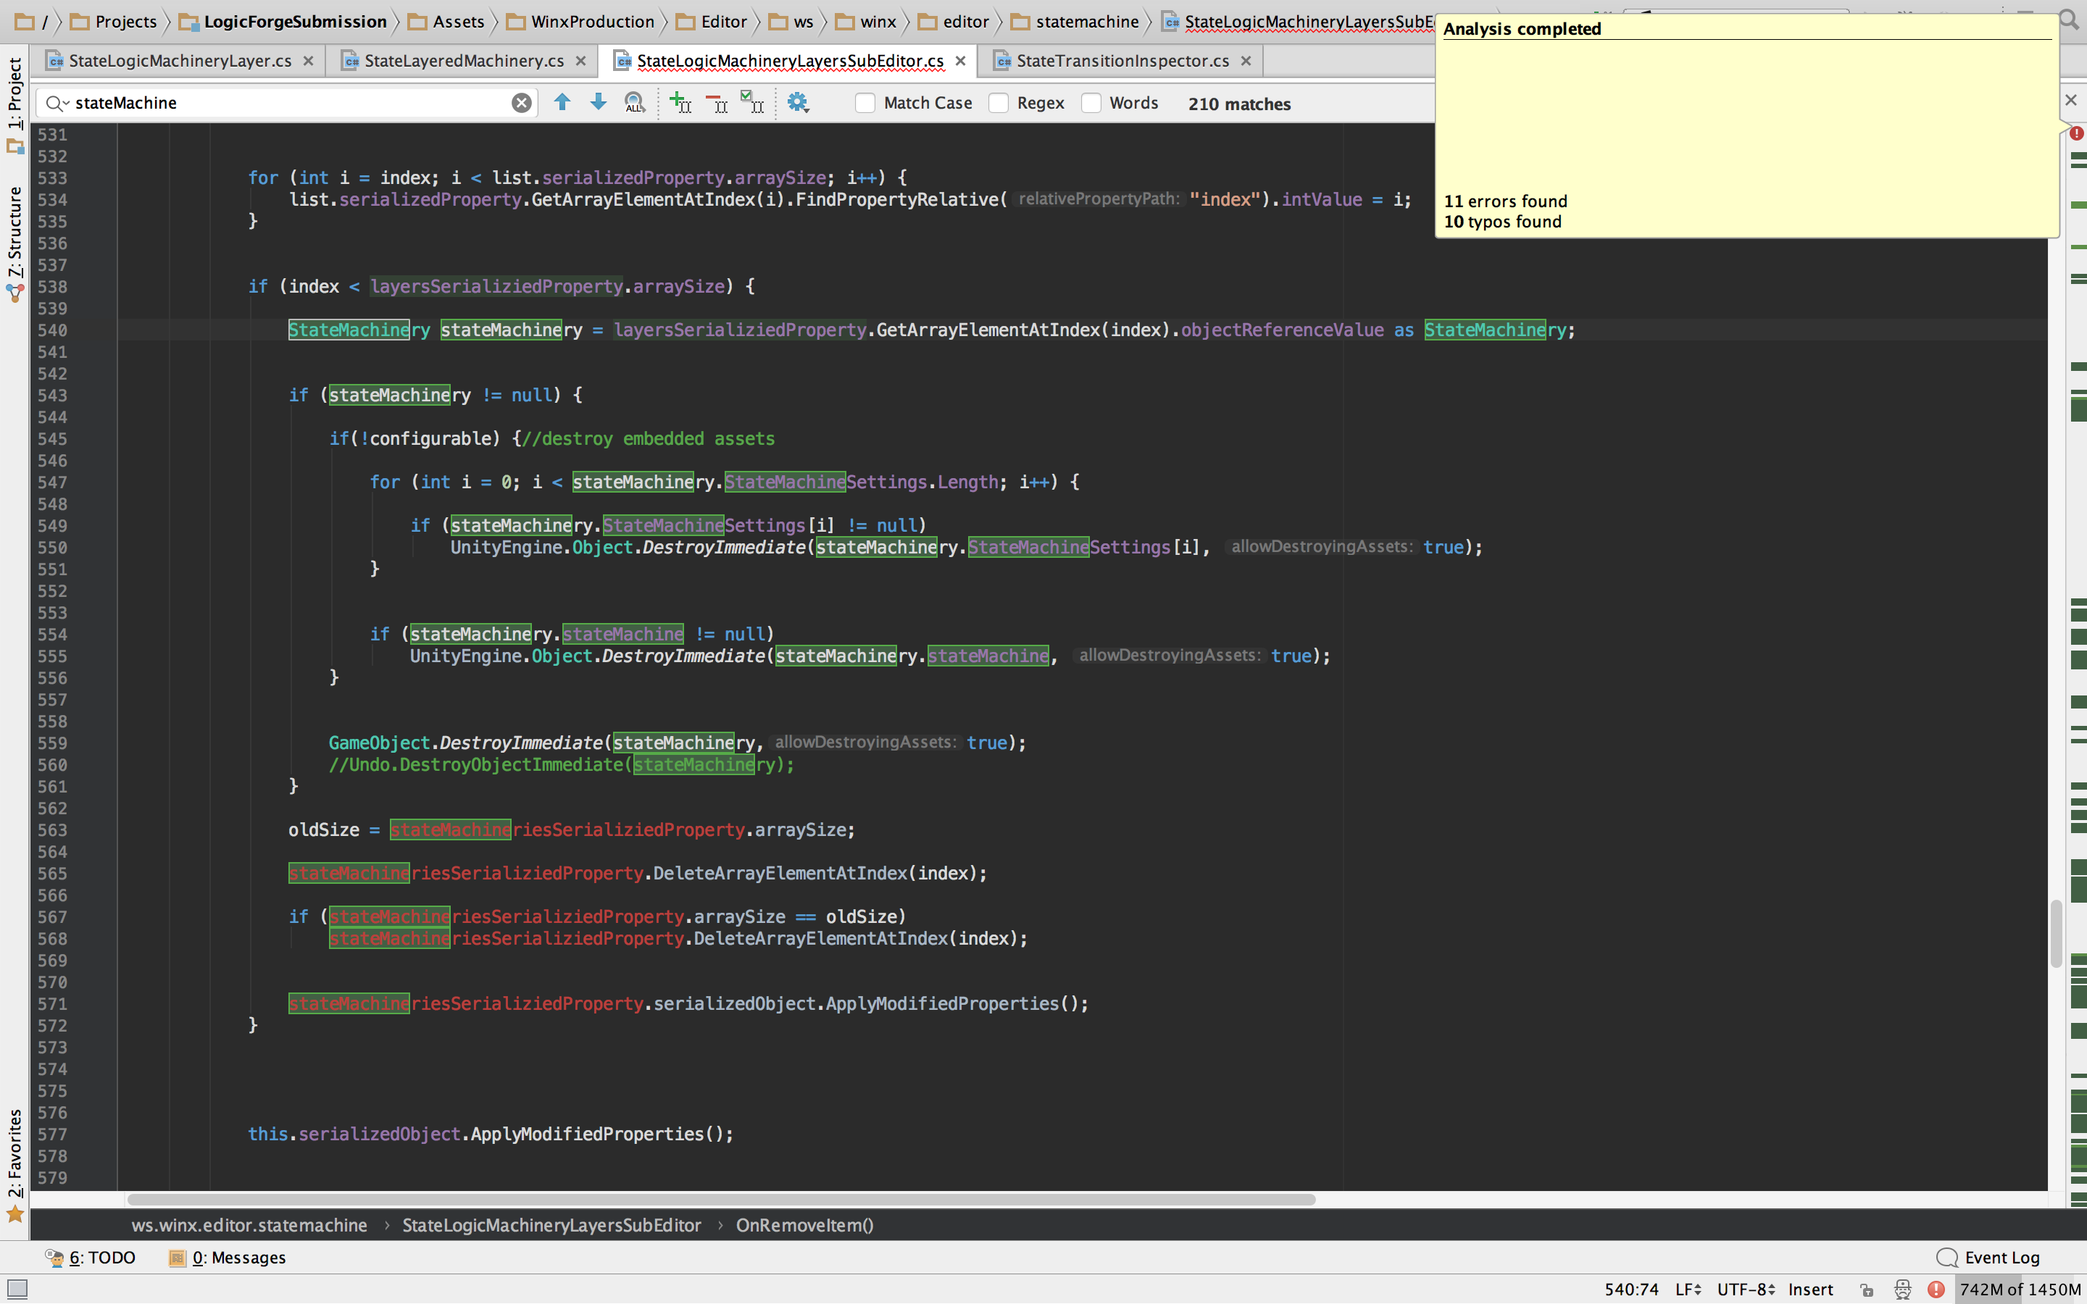Viewport: 2087px width, 1304px height.
Task: Go to previous search occurrence arrow
Action: (x=562, y=103)
